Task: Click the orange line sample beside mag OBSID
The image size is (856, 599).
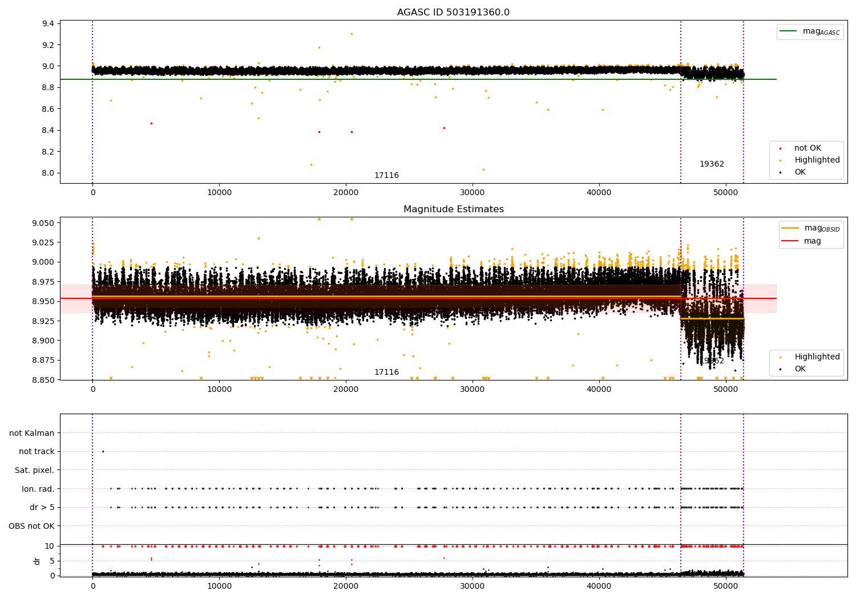Action: [x=790, y=228]
